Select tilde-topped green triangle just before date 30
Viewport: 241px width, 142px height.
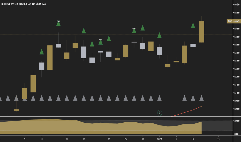click(134, 30)
